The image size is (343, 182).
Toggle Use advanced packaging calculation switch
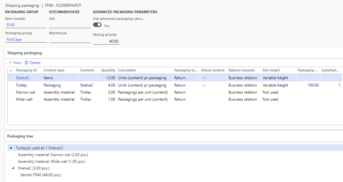point(97,25)
